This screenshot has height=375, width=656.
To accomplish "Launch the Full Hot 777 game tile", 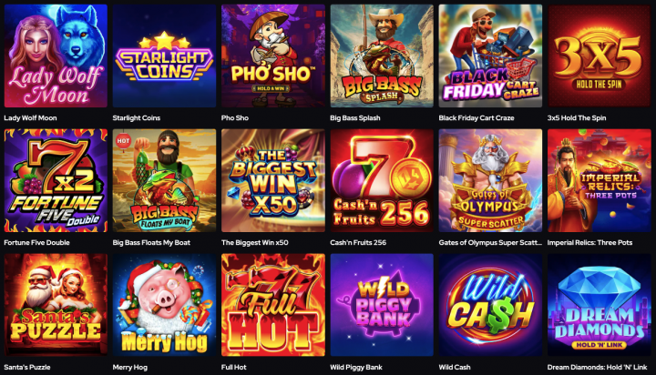I will point(273,305).
